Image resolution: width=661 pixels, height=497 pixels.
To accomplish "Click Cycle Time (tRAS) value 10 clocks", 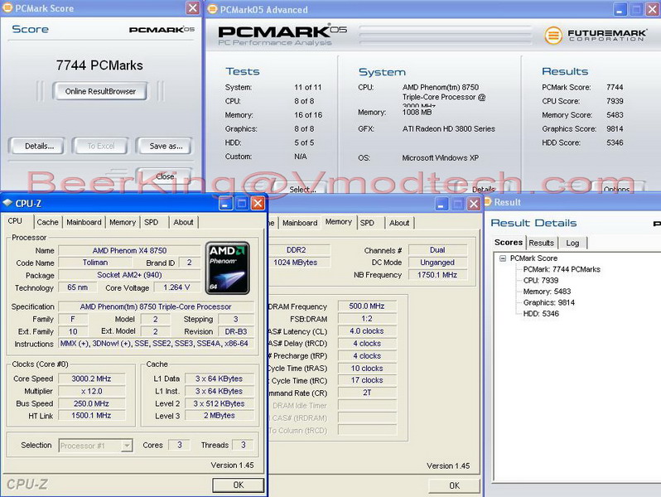I will pos(367,369).
